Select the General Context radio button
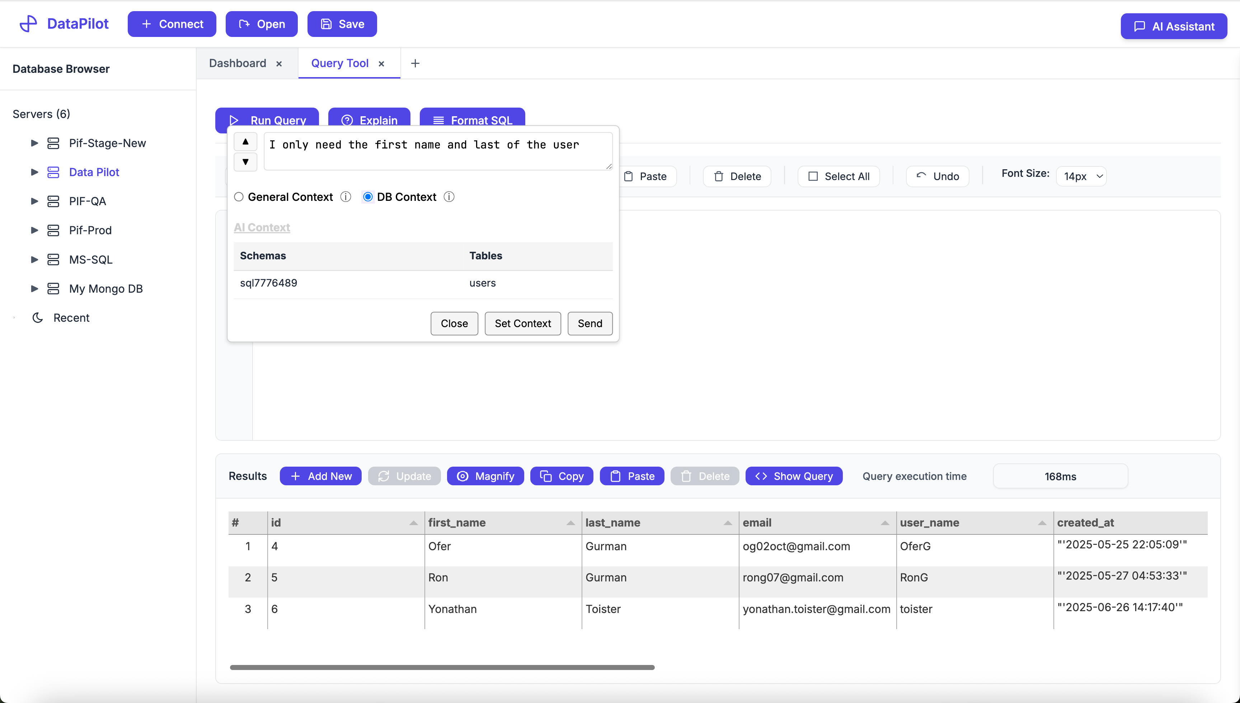Screen dimensions: 1240x703 [239, 197]
